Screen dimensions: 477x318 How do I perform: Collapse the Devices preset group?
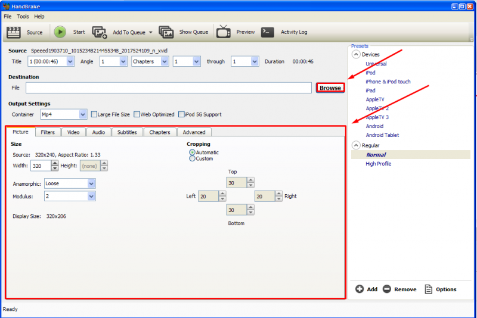pos(356,54)
